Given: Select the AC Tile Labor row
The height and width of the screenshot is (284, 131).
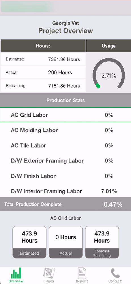Looking at the screenshot, I should coord(65,145).
